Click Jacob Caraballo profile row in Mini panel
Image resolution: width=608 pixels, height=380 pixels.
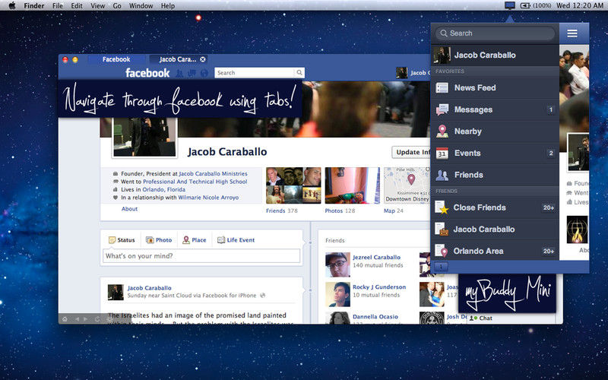click(x=495, y=55)
